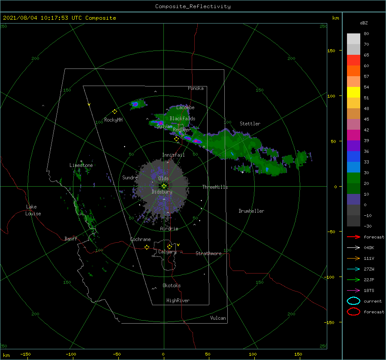Click the dBZ heading above the color scale
Viewport: 386px width, 360px height.
coord(364,23)
